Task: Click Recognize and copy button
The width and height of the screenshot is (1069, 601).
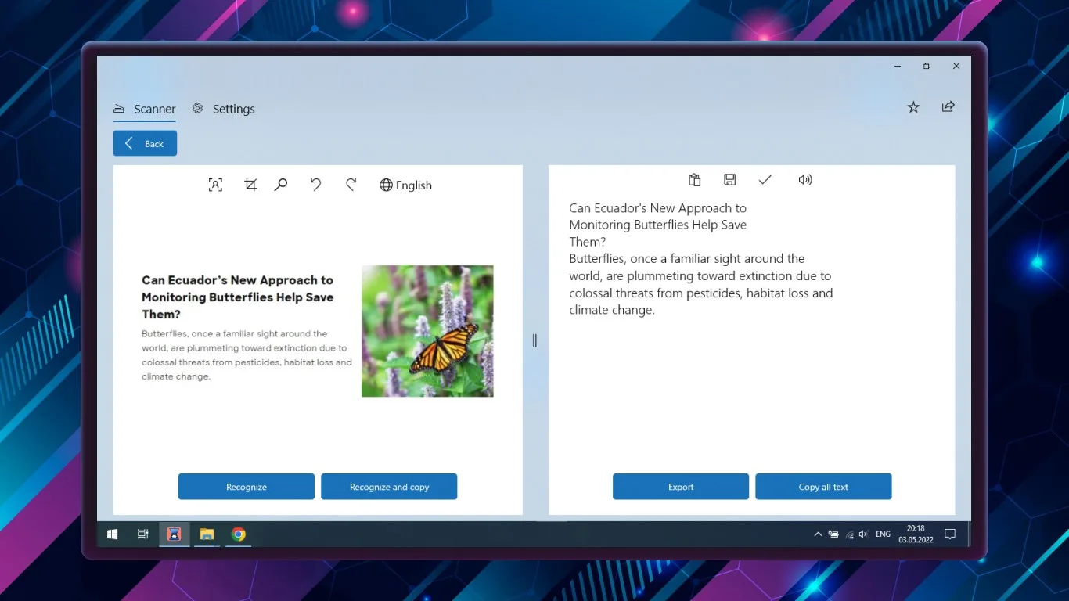Action: [389, 487]
